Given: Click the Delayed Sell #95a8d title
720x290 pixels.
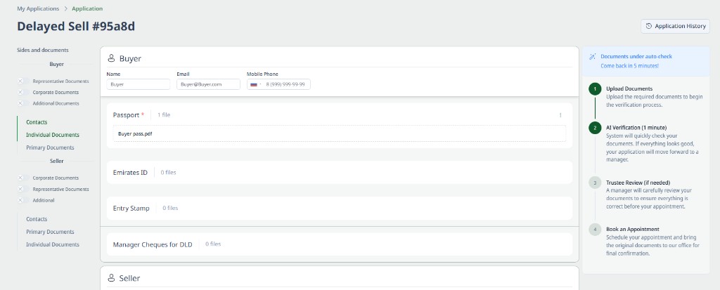Looking at the screenshot, I should (x=76, y=26).
